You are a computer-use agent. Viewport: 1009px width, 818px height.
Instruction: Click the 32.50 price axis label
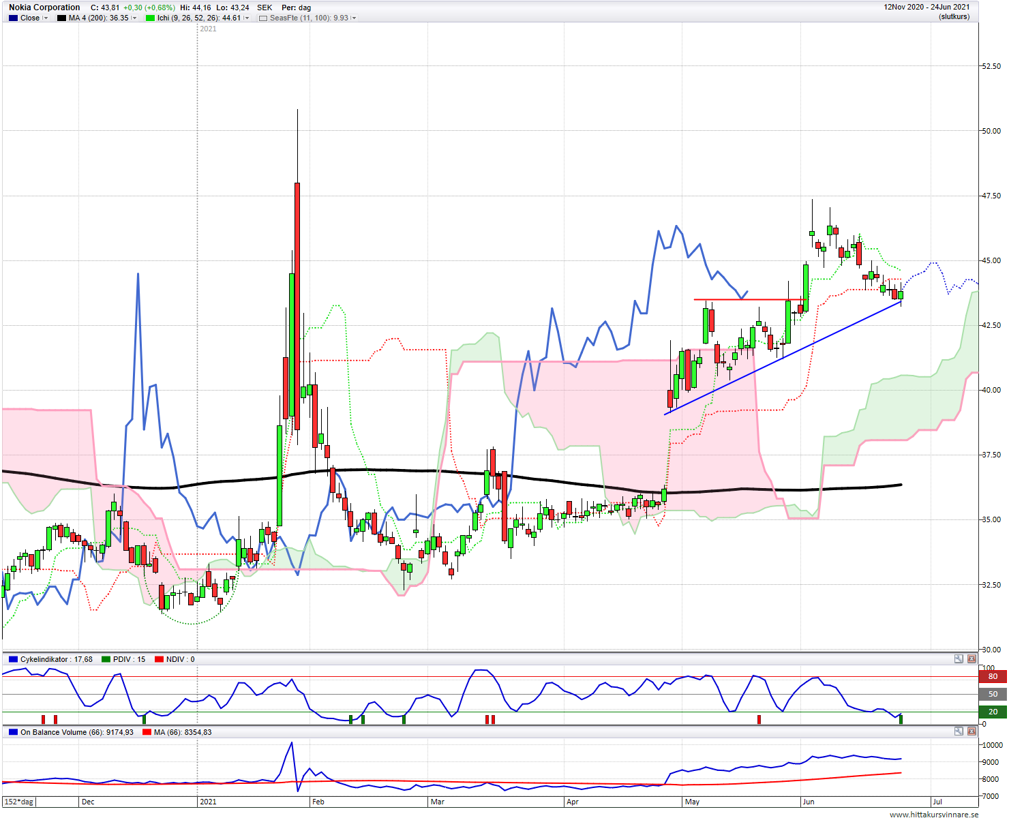pos(991,585)
